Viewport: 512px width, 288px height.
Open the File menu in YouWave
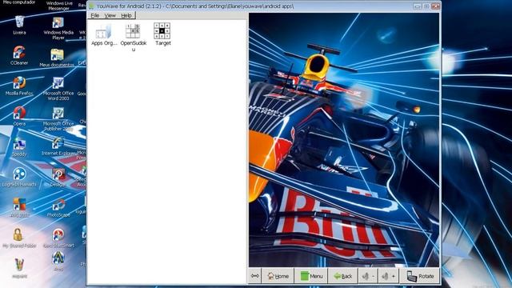point(94,15)
